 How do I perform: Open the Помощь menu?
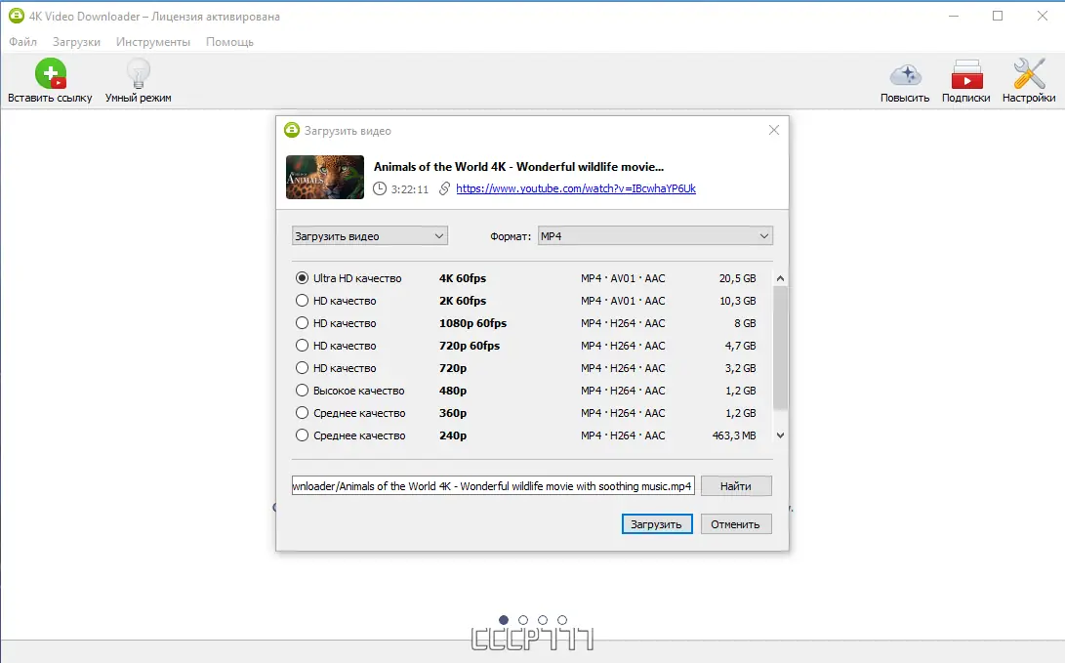[x=229, y=41]
